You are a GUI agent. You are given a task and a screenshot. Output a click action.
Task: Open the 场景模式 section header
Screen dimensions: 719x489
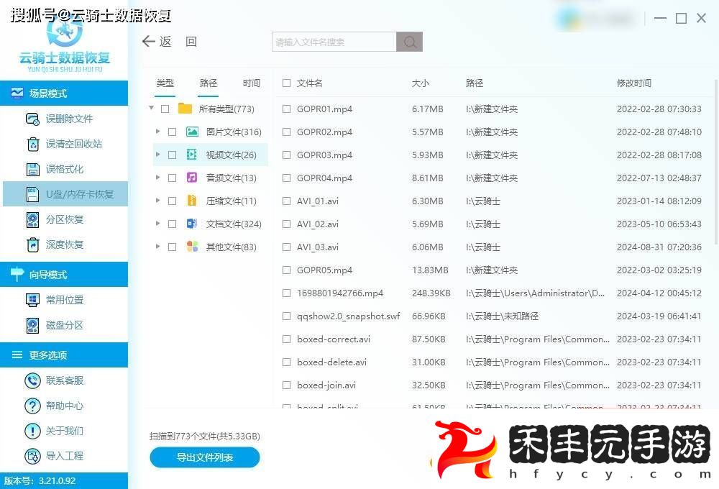pos(64,93)
